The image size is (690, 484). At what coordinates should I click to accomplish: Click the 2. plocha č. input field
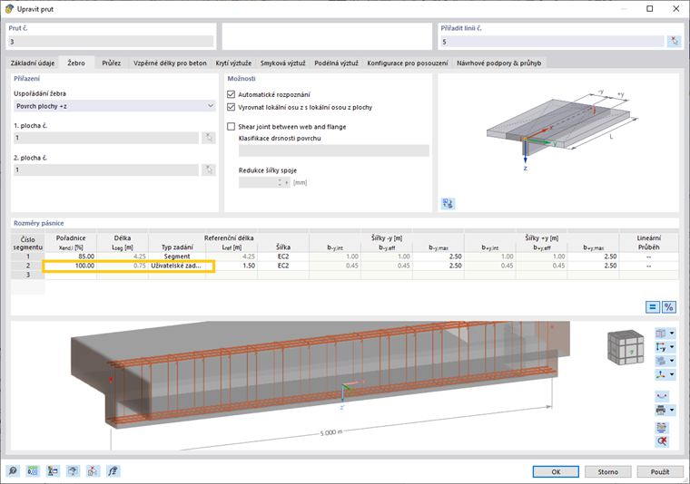[x=106, y=170]
